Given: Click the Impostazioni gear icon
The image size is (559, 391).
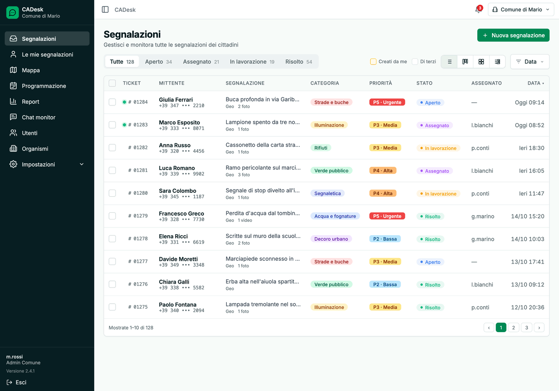Looking at the screenshot, I should pos(13,164).
